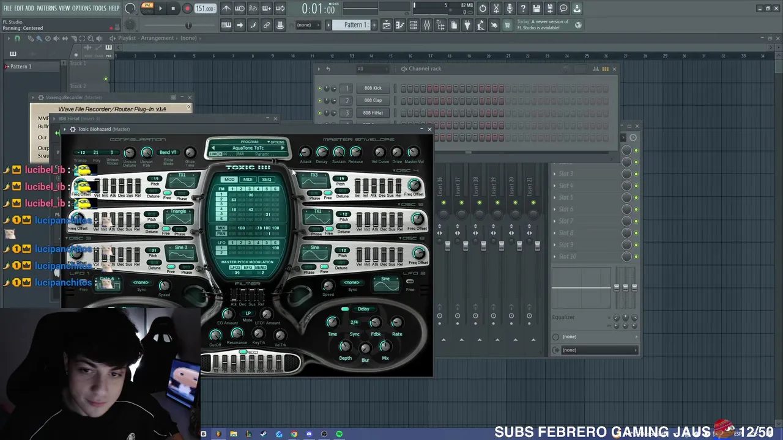The image size is (783, 440).
Task: Open the tempo tapper icon
Action: tap(481, 25)
